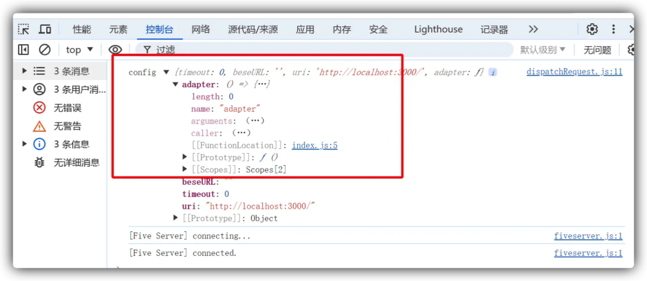Expand the 3 条消息 sidebar group
The height and width of the screenshot is (281, 647).
tap(25, 71)
